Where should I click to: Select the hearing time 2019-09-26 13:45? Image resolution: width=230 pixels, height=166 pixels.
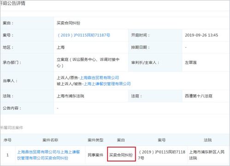(201, 35)
